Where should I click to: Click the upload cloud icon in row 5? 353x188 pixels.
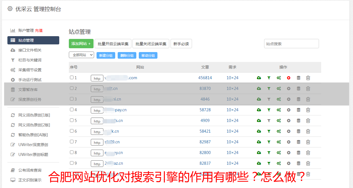[259, 121]
